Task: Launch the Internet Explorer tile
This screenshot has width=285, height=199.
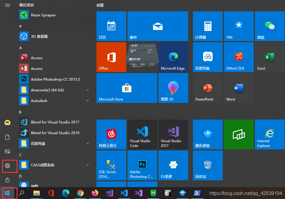Action: [270, 134]
